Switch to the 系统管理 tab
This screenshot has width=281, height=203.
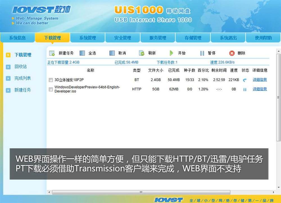point(88,38)
